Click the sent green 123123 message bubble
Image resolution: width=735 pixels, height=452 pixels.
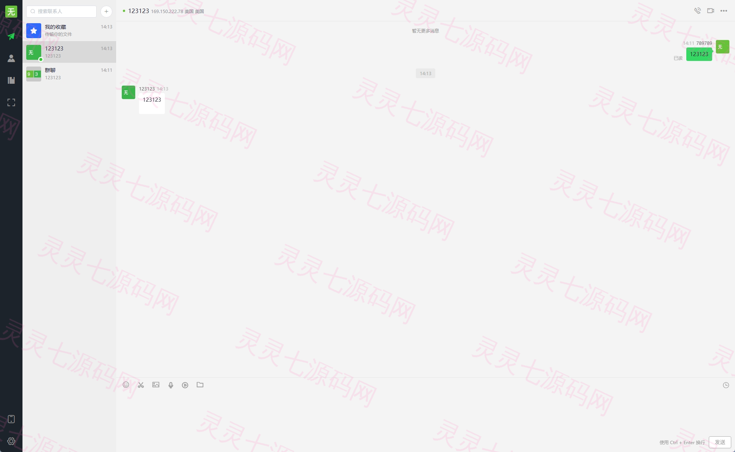coord(699,54)
